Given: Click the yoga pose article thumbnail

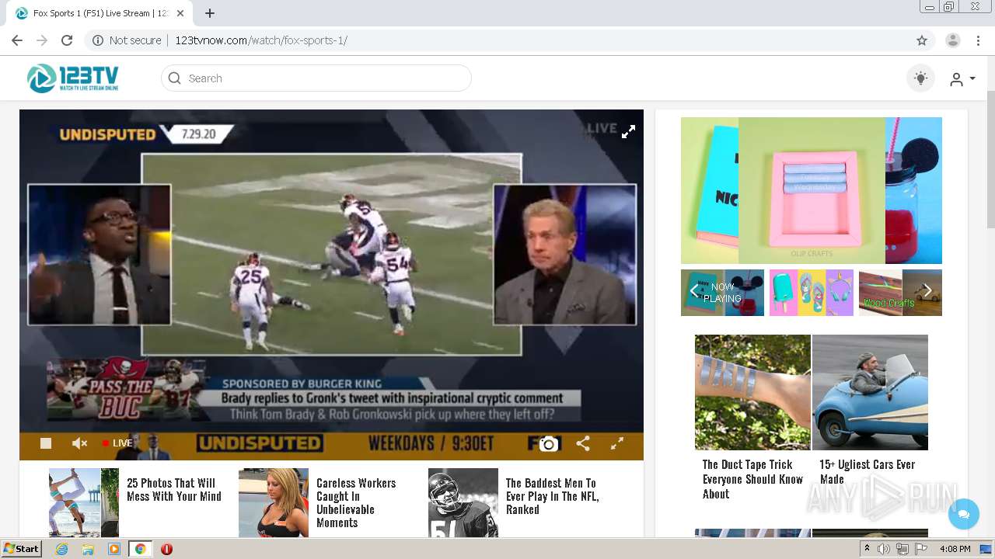Looking at the screenshot, I should point(84,502).
